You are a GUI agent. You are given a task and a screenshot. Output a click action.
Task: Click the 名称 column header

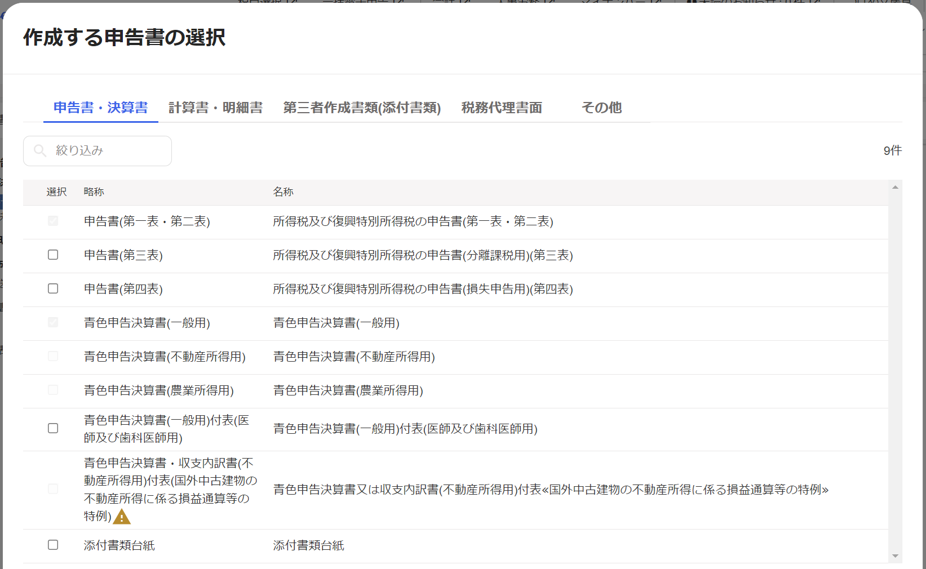pyautogui.click(x=283, y=192)
